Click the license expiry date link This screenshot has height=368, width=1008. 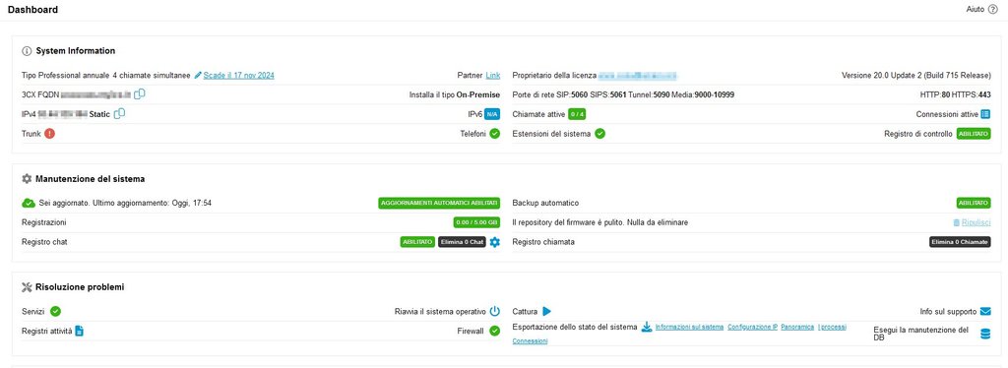click(238, 75)
